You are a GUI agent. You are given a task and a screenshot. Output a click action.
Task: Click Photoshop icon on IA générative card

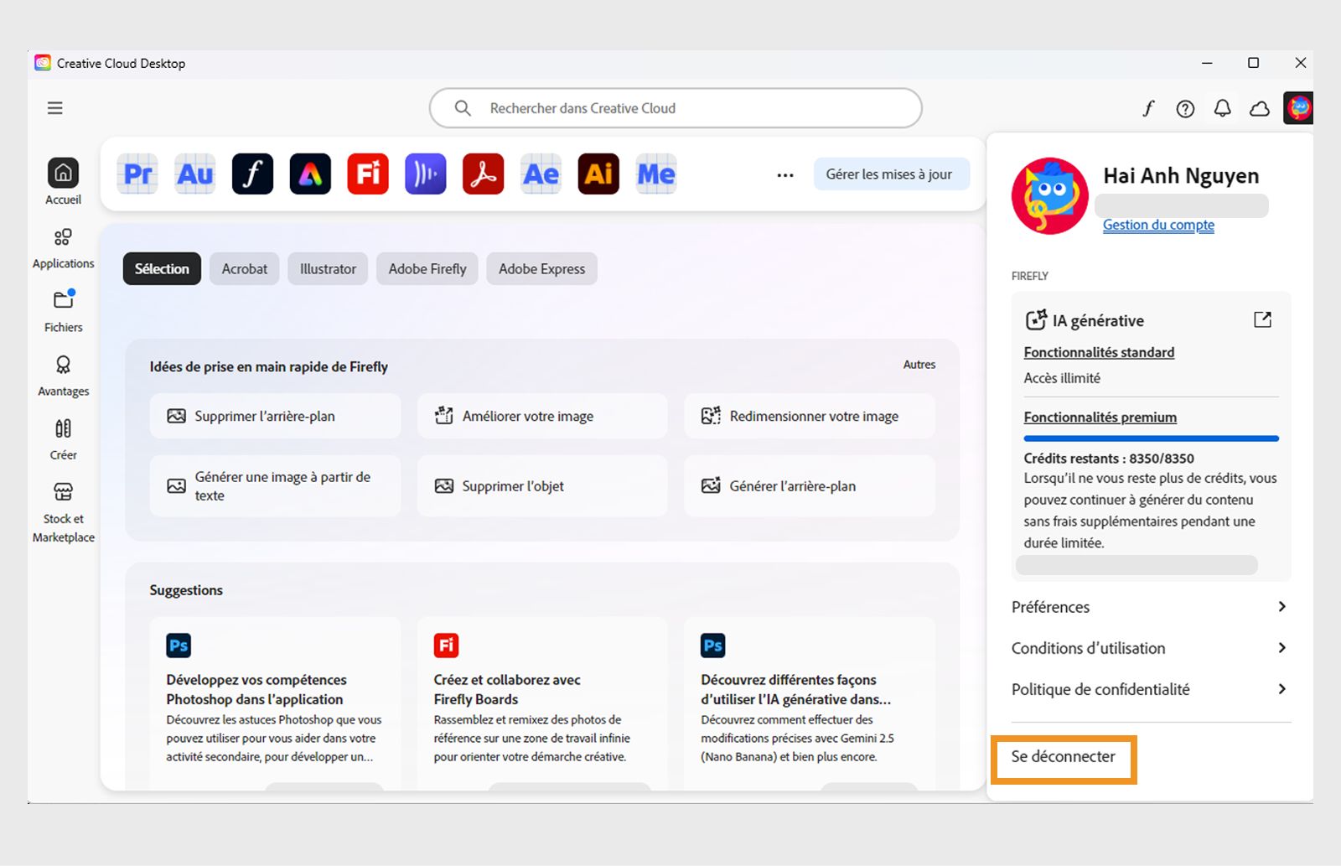(713, 646)
